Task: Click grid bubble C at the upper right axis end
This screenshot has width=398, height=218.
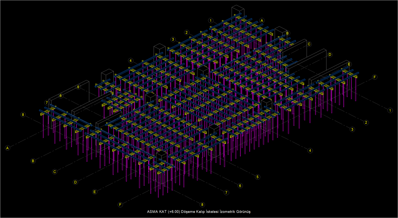Action: click(309, 44)
